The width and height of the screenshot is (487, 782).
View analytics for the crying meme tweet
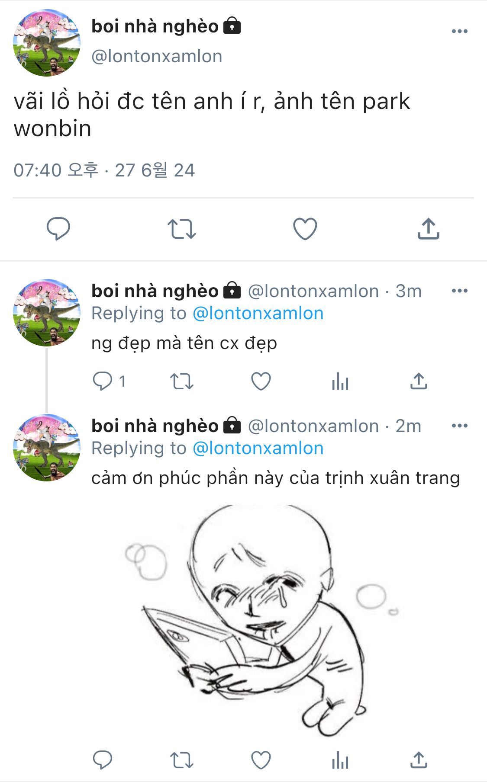pyautogui.click(x=340, y=760)
